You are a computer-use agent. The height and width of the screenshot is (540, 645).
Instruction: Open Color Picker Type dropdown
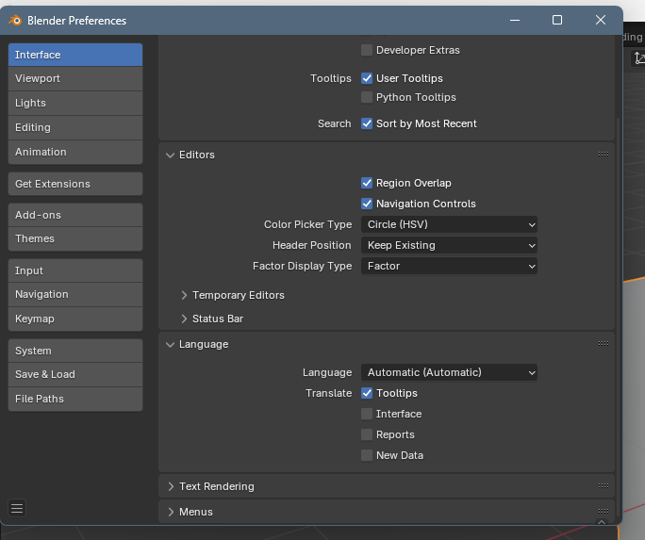(x=449, y=224)
